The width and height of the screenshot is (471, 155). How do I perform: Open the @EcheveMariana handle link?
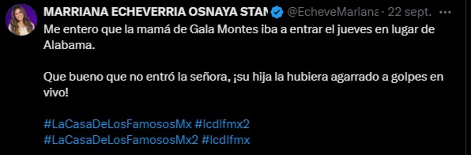coord(333,12)
